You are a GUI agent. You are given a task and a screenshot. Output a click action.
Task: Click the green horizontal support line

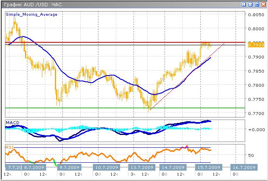click(x=125, y=108)
